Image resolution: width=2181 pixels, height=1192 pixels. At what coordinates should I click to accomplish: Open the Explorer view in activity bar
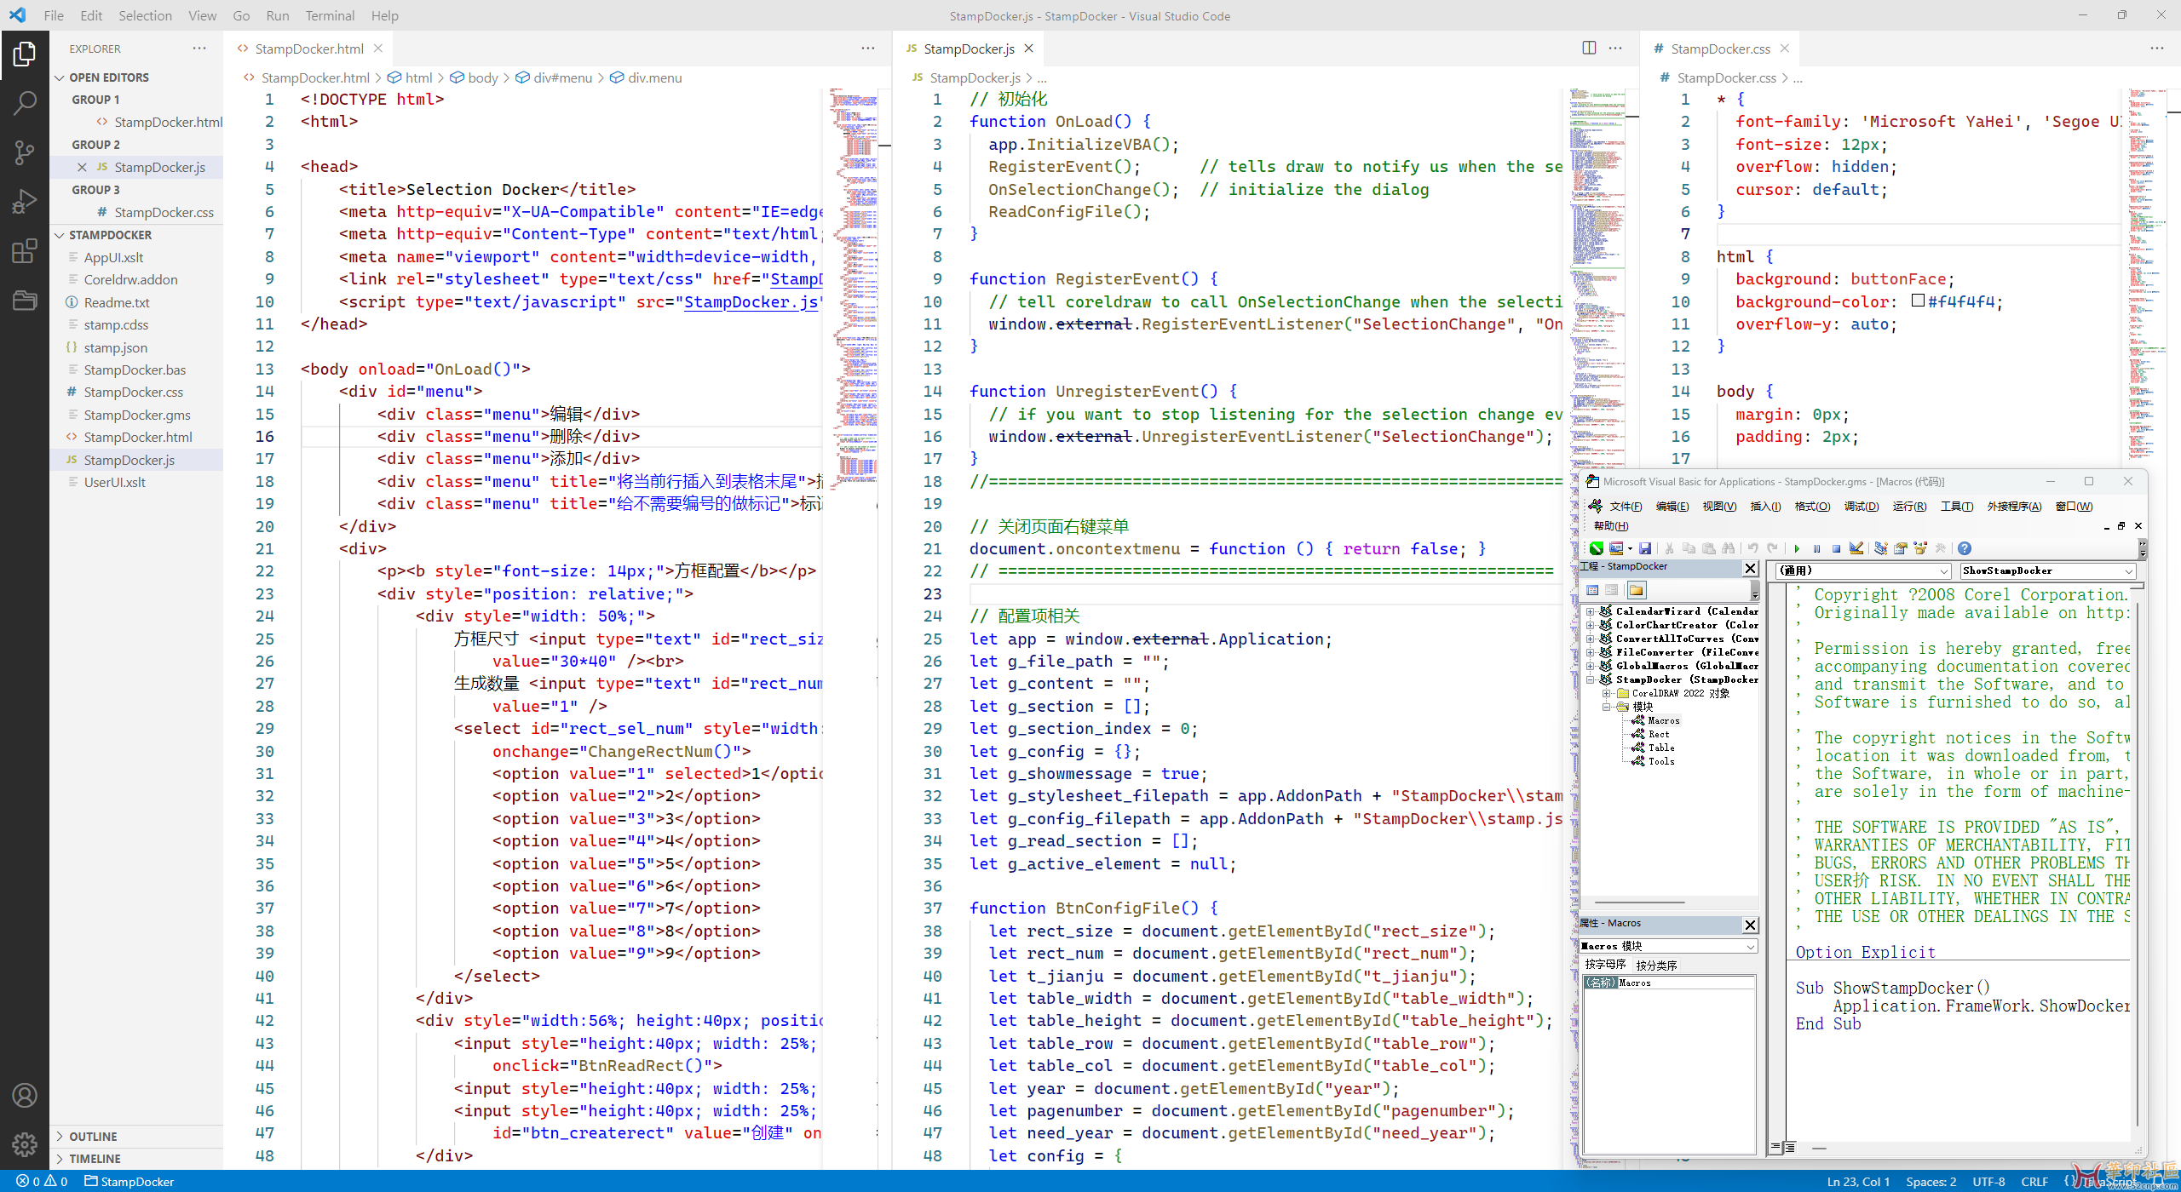pyautogui.click(x=25, y=54)
